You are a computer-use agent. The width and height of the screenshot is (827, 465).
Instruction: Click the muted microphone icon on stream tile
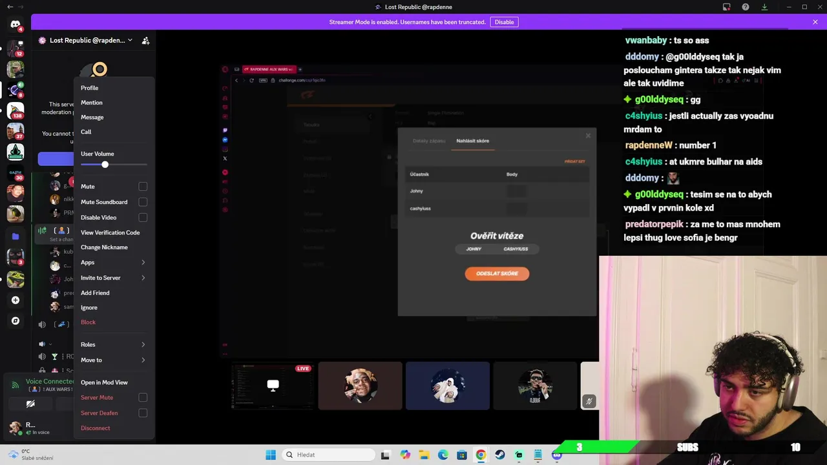coord(589,401)
